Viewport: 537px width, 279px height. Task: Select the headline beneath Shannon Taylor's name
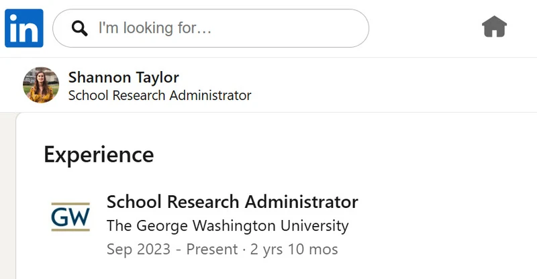(160, 95)
